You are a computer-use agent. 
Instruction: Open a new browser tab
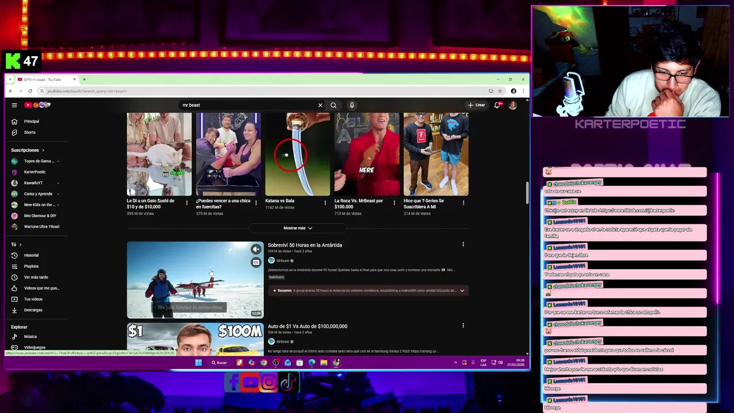tap(84, 79)
